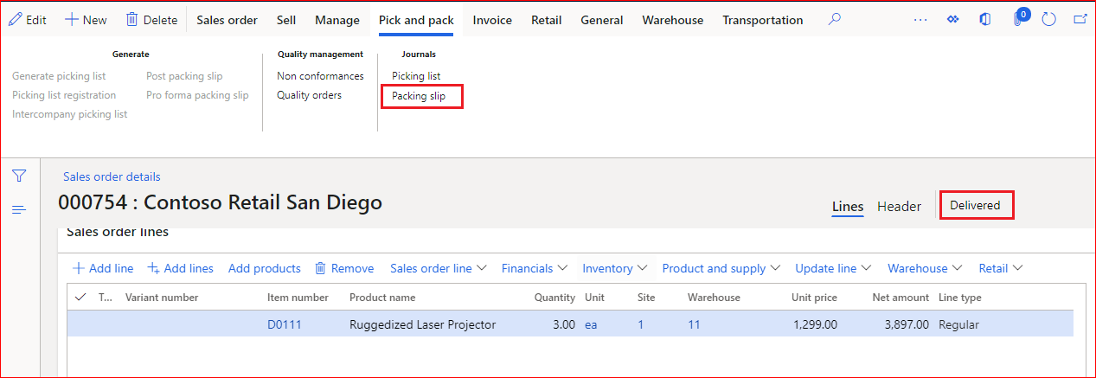Click the Net amount column header
The height and width of the screenshot is (378, 1096).
pos(901,298)
